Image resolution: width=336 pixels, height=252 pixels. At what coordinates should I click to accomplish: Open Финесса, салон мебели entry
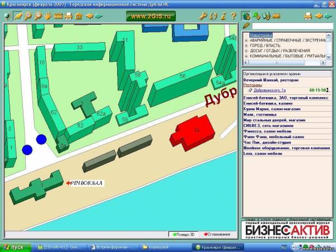tap(267, 131)
